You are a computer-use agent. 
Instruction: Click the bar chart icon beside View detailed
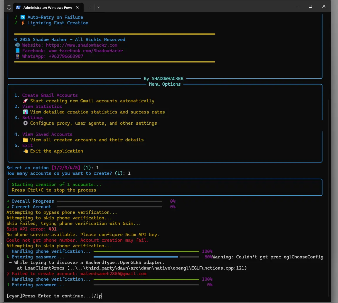(x=26, y=112)
